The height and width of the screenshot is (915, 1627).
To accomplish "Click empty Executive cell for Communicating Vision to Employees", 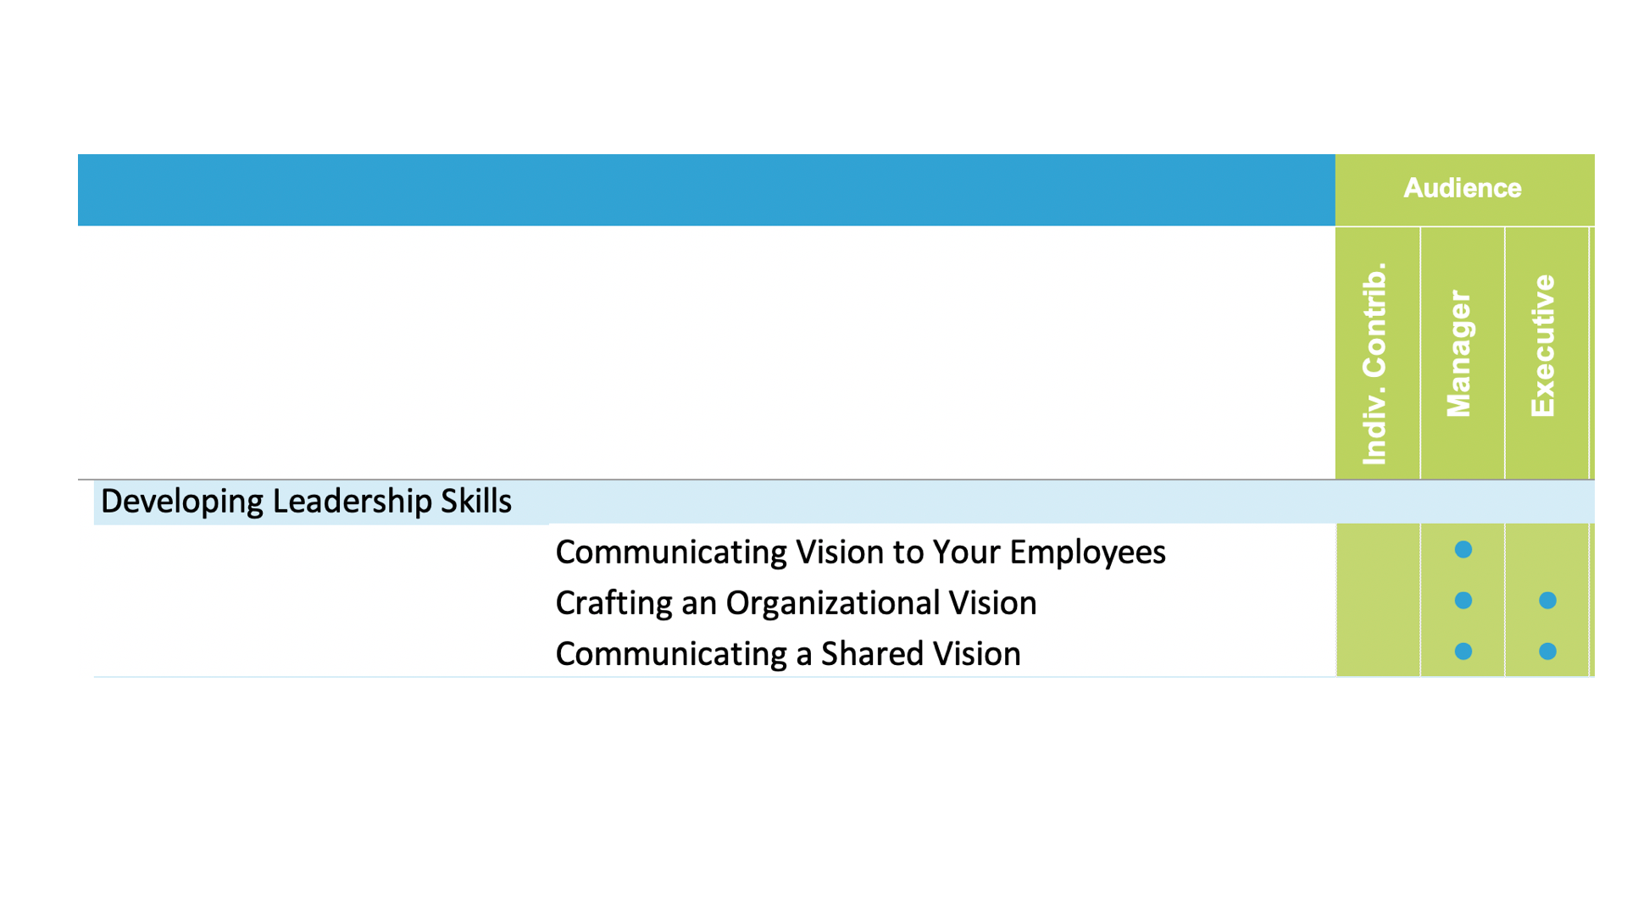I will (x=1546, y=550).
